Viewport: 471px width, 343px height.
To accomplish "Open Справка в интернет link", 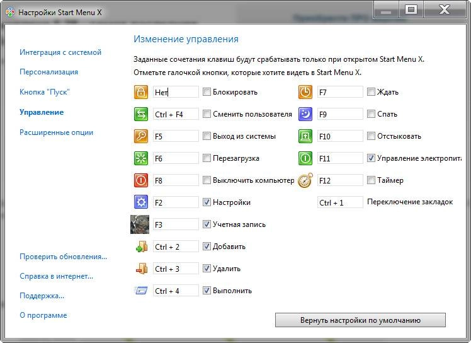I will [56, 276].
